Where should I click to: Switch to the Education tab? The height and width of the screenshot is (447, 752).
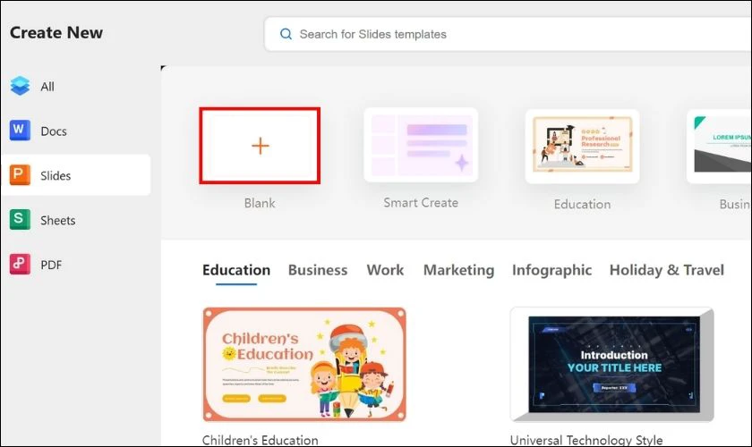pos(236,270)
